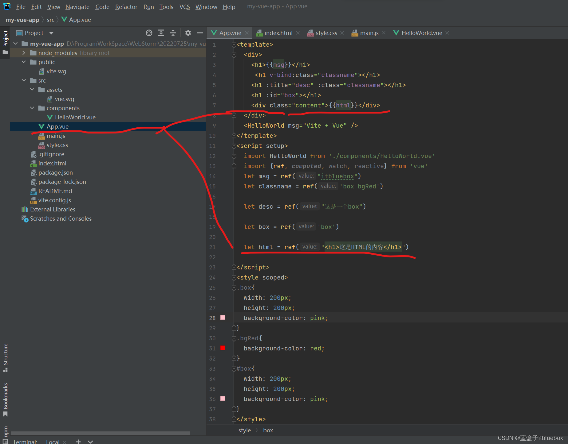The width and height of the screenshot is (568, 444).
Task: Open the Tools menu
Action: 166,7
